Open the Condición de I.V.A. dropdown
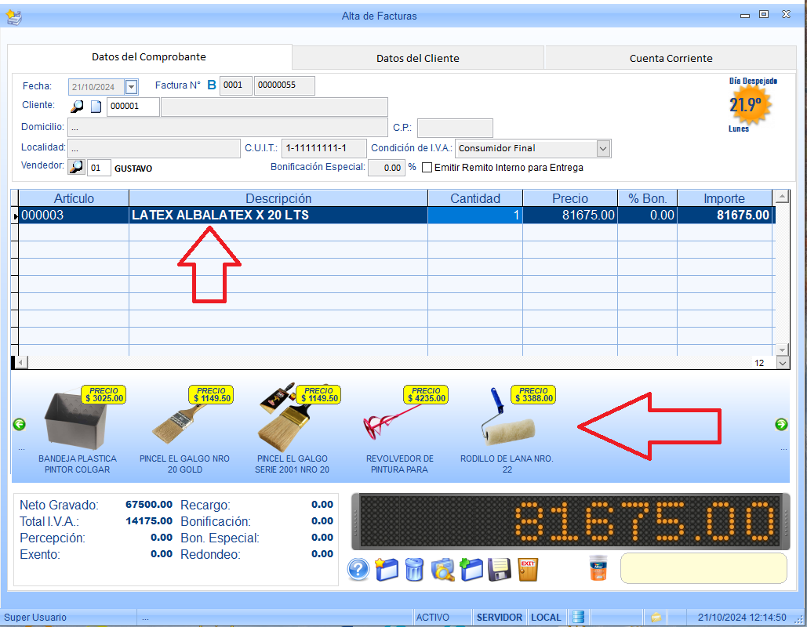The width and height of the screenshot is (807, 627). pos(603,149)
